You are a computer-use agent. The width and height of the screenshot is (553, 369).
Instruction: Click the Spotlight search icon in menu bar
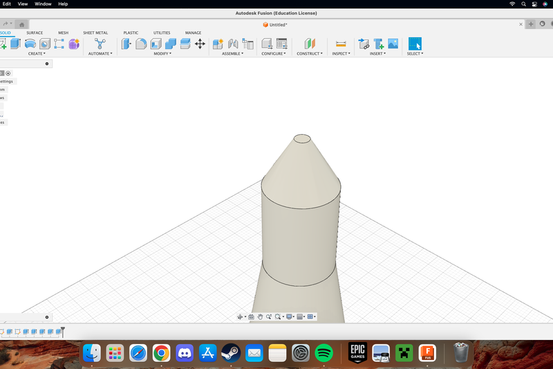(524, 4)
